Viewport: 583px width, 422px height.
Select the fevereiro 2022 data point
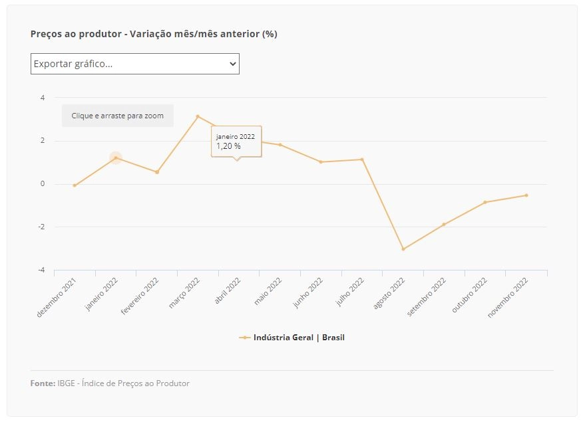tap(157, 172)
